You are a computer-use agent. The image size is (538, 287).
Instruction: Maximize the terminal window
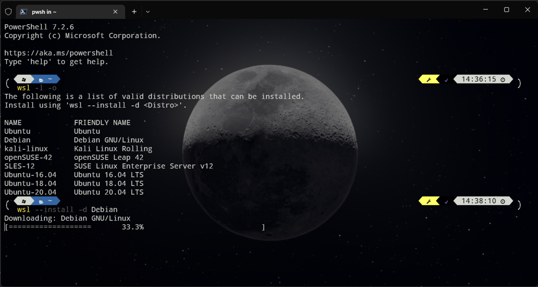[x=507, y=9]
